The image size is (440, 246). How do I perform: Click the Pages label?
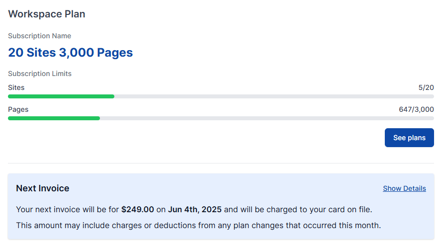[x=18, y=109]
